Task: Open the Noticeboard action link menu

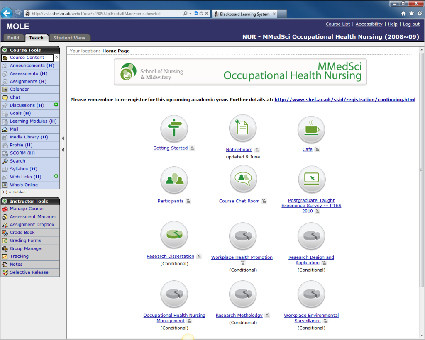Action: (256, 150)
